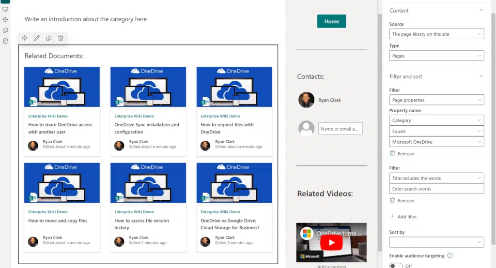This screenshot has height=268, width=496.
Task: Click the delete section trash icon in the left rail
Action: tap(5, 41)
